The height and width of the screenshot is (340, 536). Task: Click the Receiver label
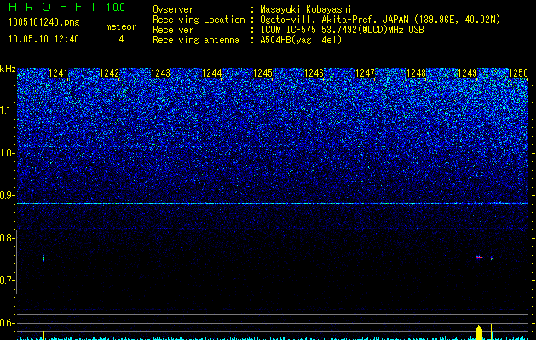(x=173, y=30)
